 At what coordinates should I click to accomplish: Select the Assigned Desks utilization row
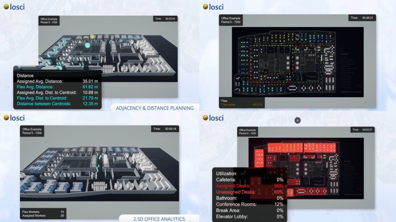point(249,186)
